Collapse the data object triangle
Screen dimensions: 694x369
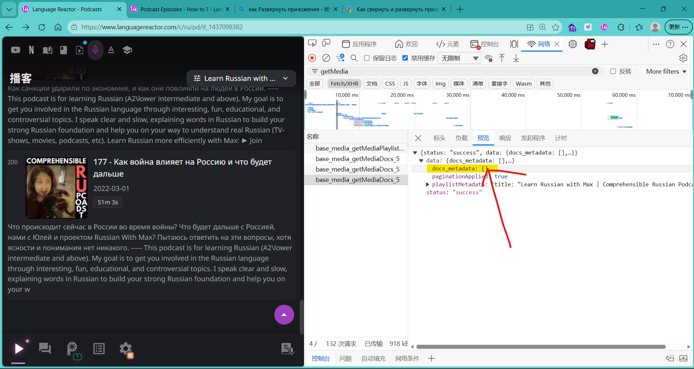tap(421, 161)
